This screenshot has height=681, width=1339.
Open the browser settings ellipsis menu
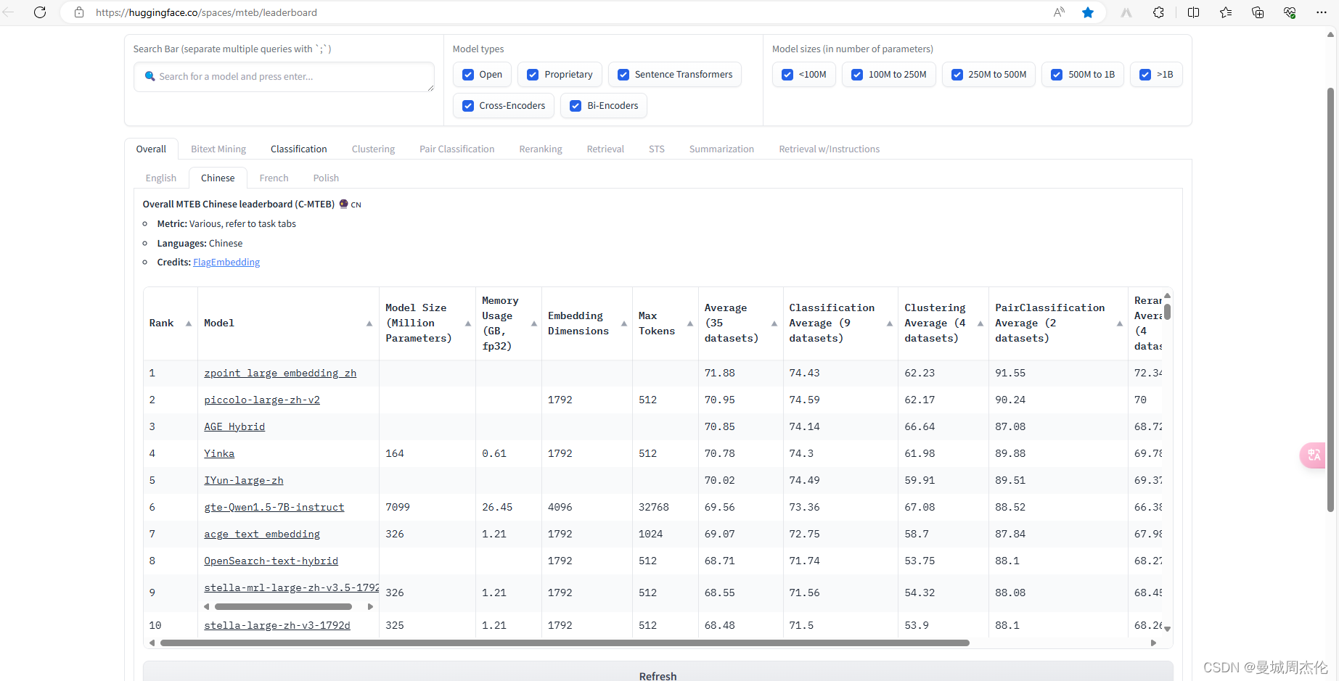tap(1322, 12)
